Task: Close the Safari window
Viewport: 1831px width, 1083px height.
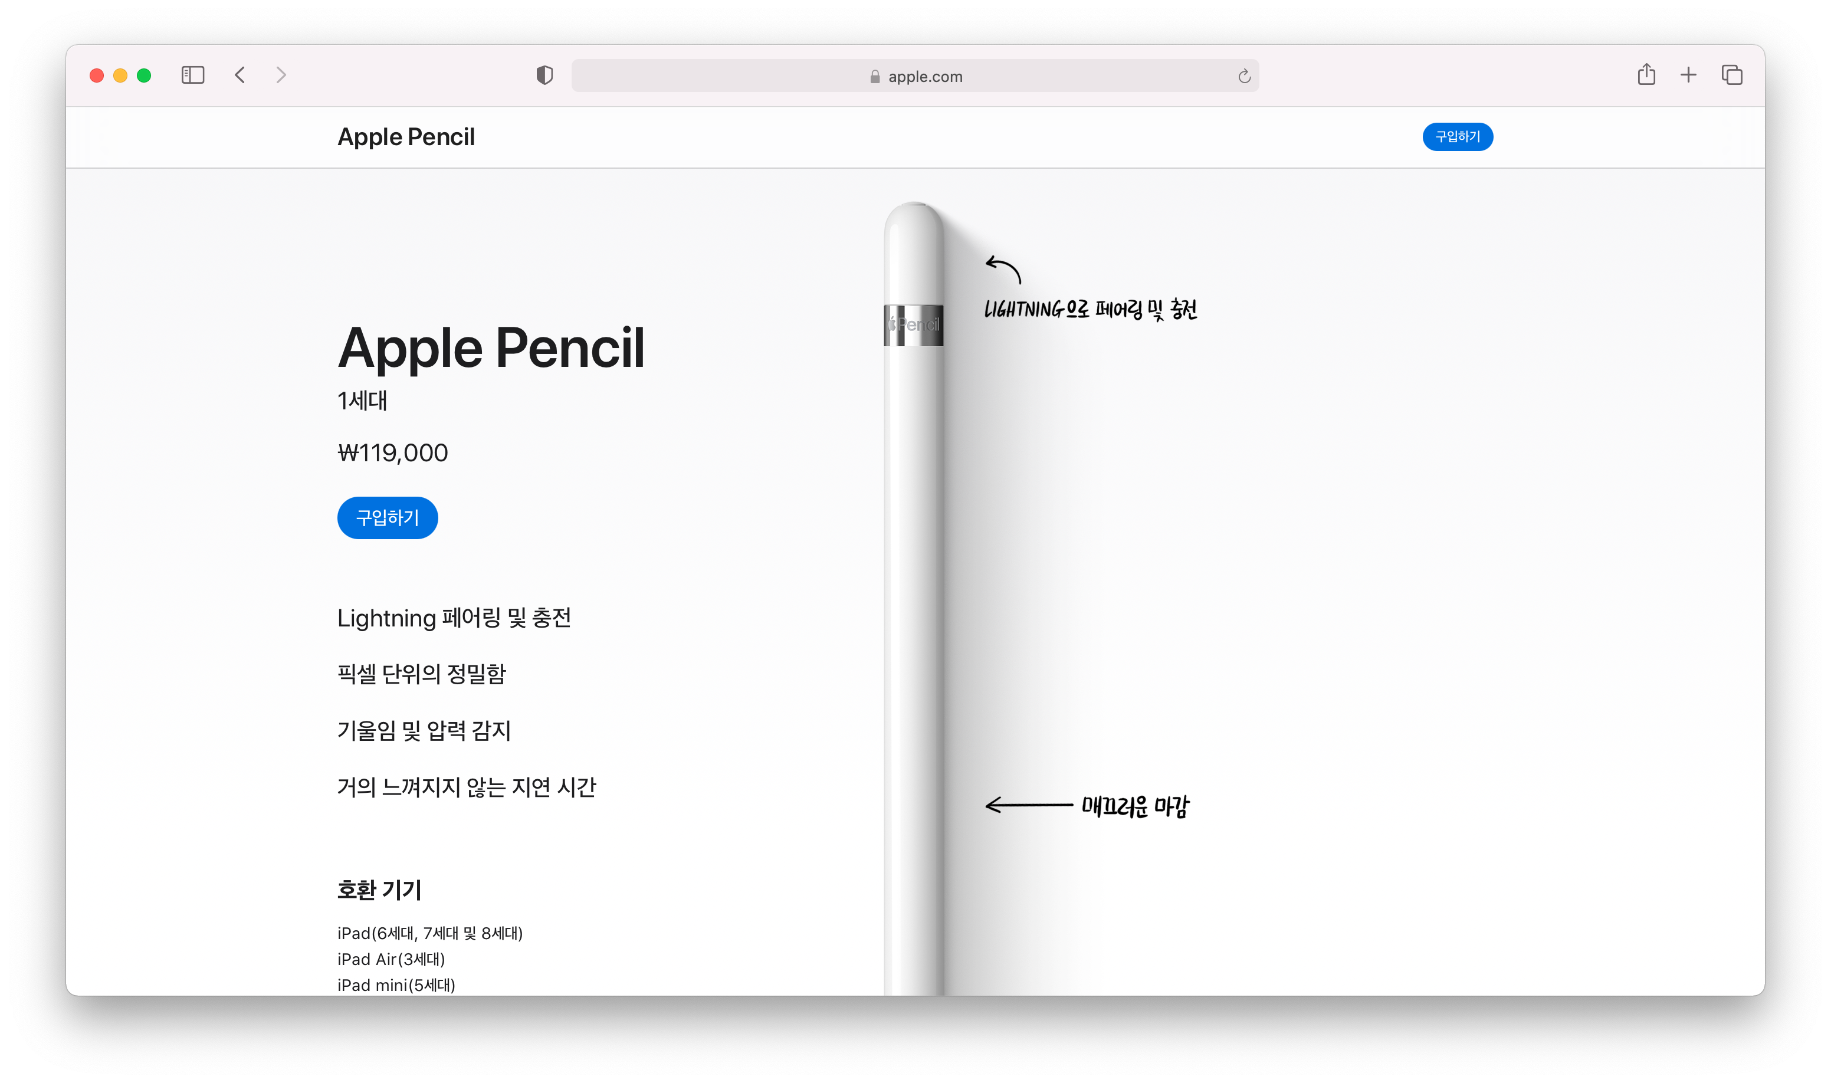Action: (96, 75)
